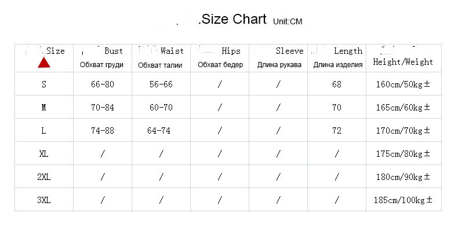Click the M size row label

pyautogui.click(x=44, y=108)
